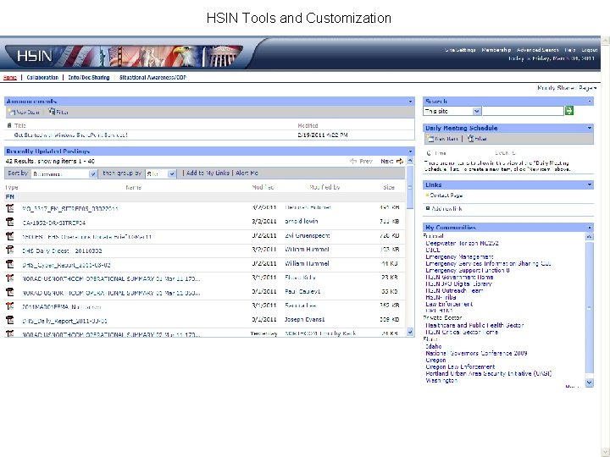Open the Emergency Management community

(x=459, y=257)
